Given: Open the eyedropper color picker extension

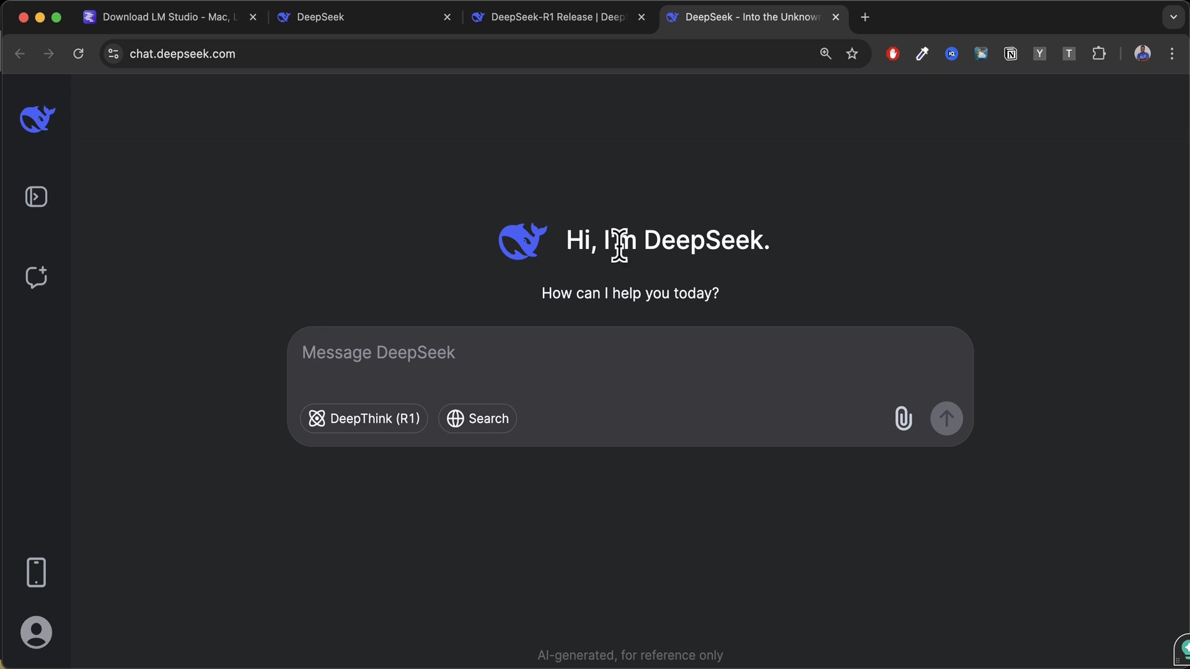Looking at the screenshot, I should click(922, 54).
